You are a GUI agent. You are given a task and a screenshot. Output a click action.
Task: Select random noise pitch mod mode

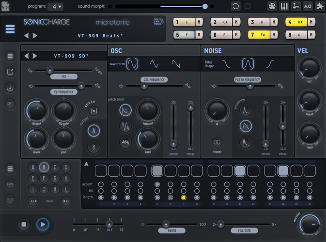tap(125, 142)
